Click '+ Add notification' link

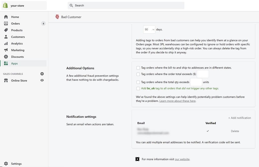(240, 118)
